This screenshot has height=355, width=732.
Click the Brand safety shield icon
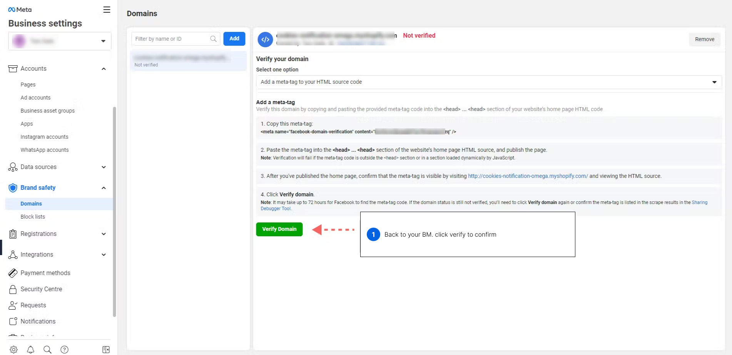13,188
